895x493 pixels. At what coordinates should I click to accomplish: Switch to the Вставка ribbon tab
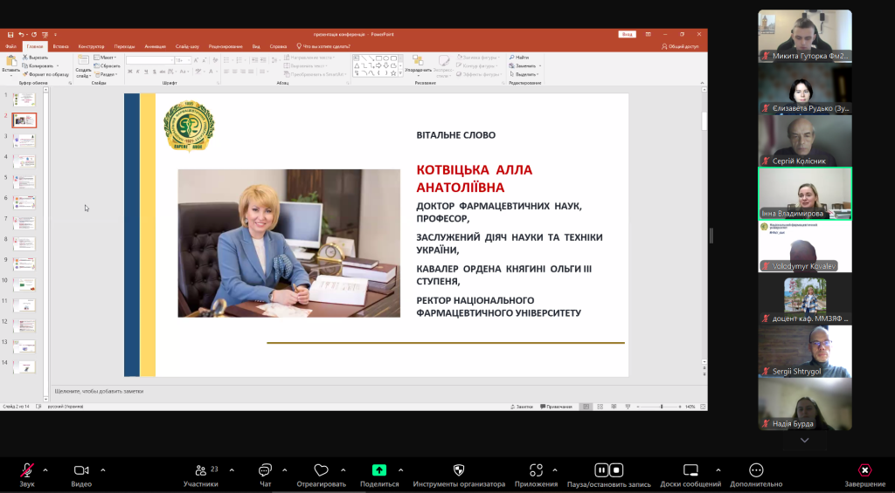click(x=60, y=47)
